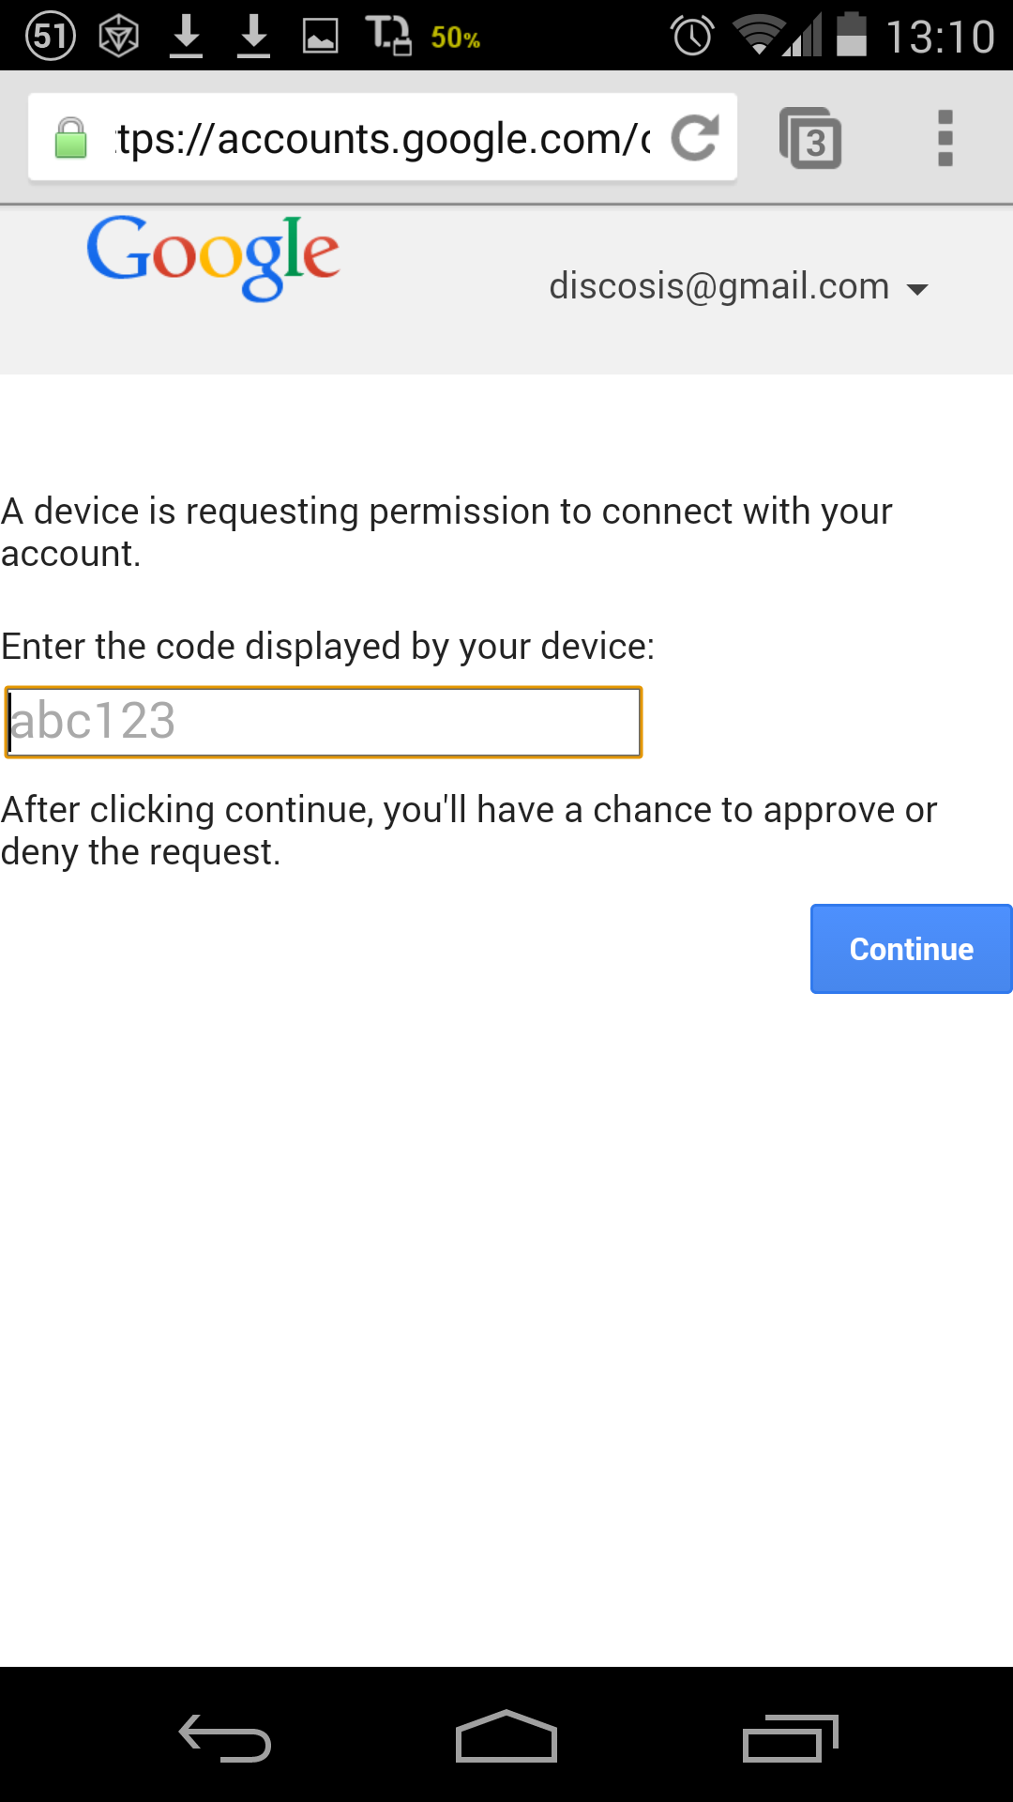Open the recent apps overview button
This screenshot has width=1013, height=1802.
790,1738
